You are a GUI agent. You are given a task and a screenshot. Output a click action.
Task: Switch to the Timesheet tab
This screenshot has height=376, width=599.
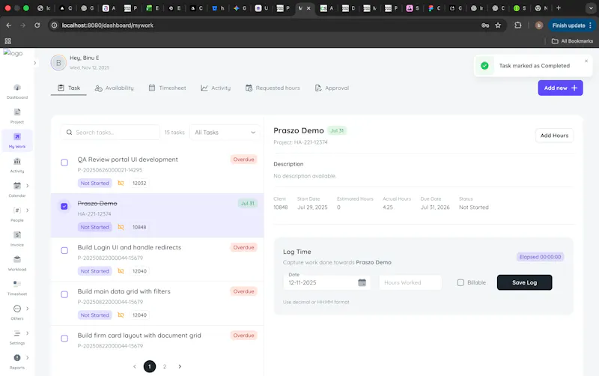tap(167, 88)
